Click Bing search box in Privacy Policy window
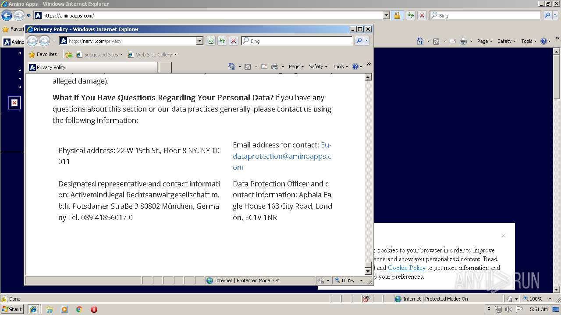This screenshot has width=561, height=315. (297, 41)
